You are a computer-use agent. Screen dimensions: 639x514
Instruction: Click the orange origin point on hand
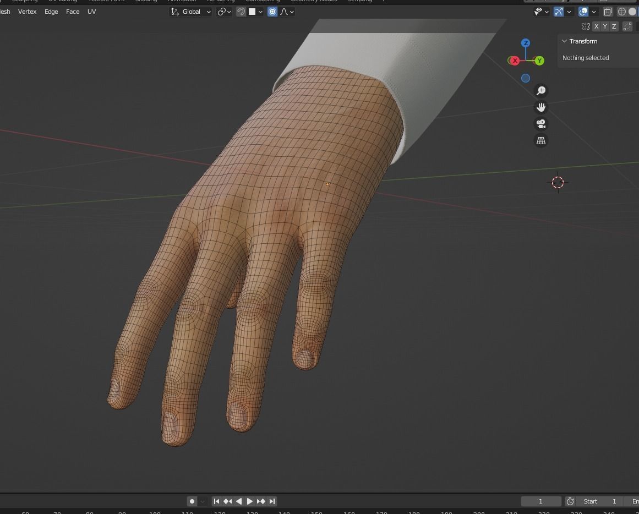click(x=327, y=184)
